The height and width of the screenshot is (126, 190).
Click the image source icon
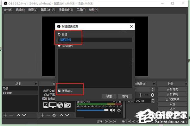coord(46,105)
